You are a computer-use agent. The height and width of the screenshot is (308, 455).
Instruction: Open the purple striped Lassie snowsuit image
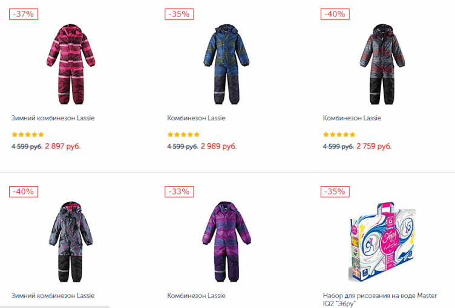[x=226, y=242]
